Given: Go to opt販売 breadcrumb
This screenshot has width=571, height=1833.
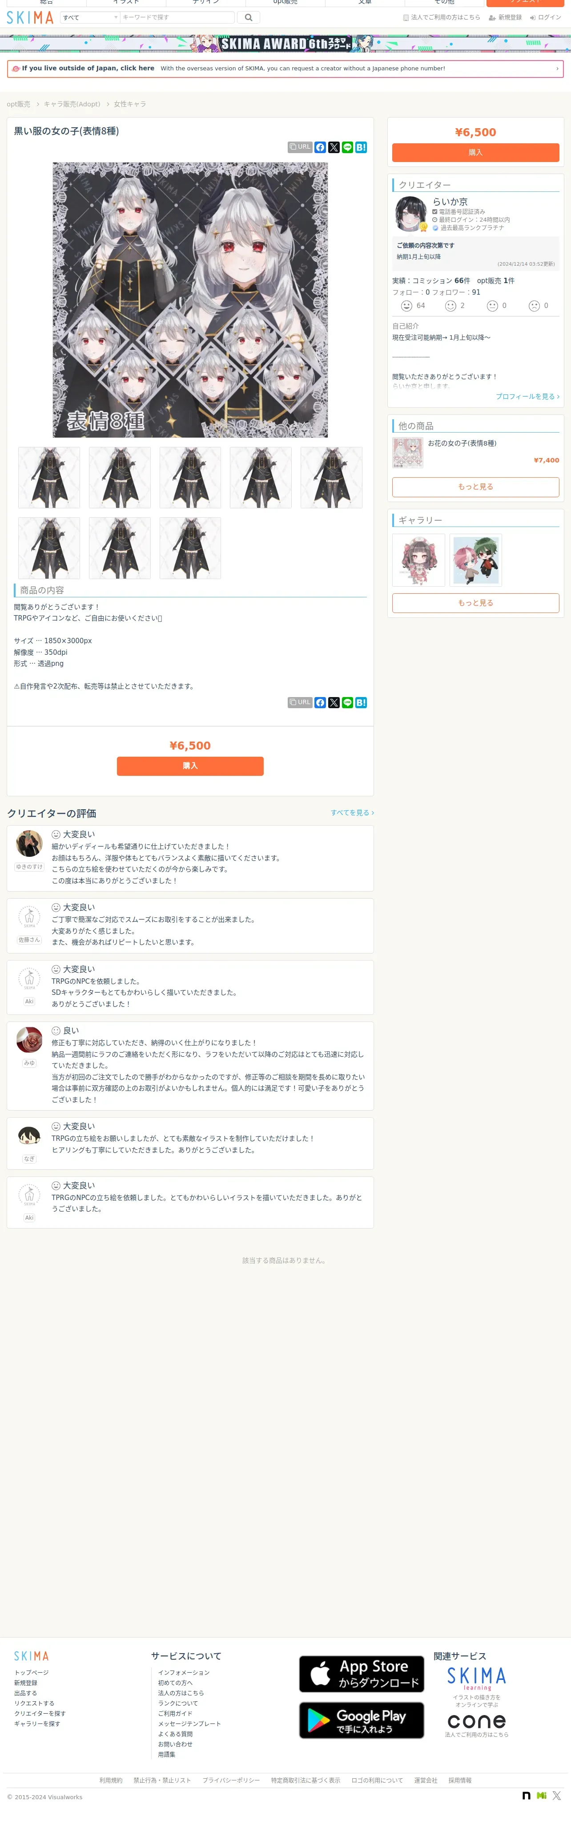Looking at the screenshot, I should (x=19, y=105).
